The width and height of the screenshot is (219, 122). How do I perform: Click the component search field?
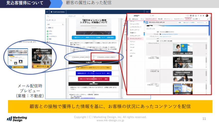pyautogui.click(x=56, y=24)
